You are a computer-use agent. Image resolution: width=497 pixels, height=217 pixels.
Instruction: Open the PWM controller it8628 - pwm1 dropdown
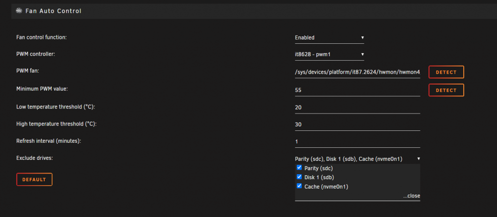coord(330,55)
